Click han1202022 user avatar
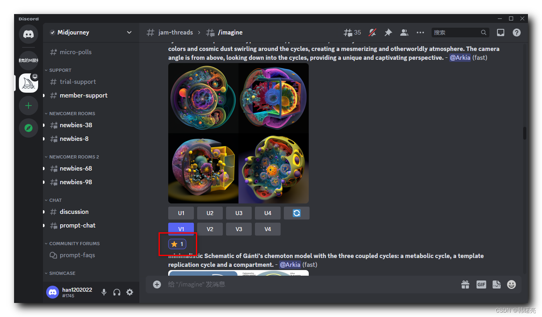 coord(53,292)
